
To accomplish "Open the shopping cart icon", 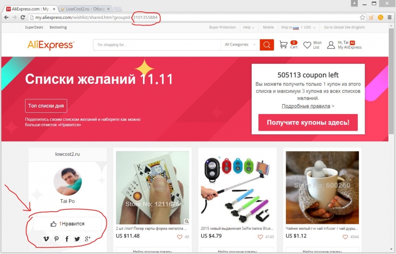I will pyautogui.click(x=283, y=45).
